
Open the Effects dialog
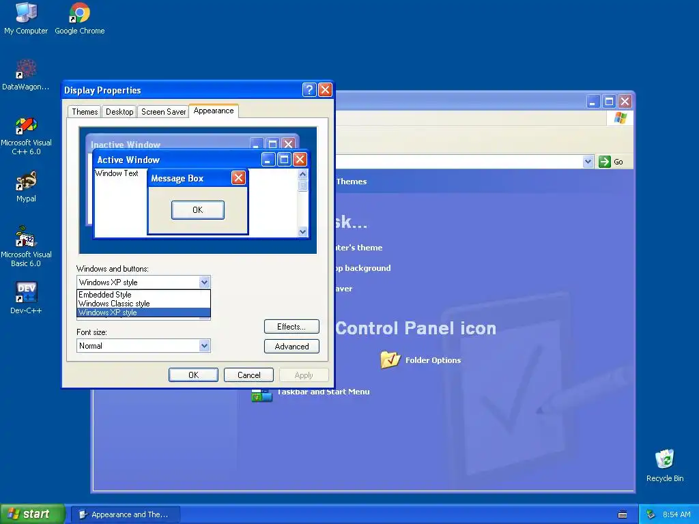pos(291,327)
